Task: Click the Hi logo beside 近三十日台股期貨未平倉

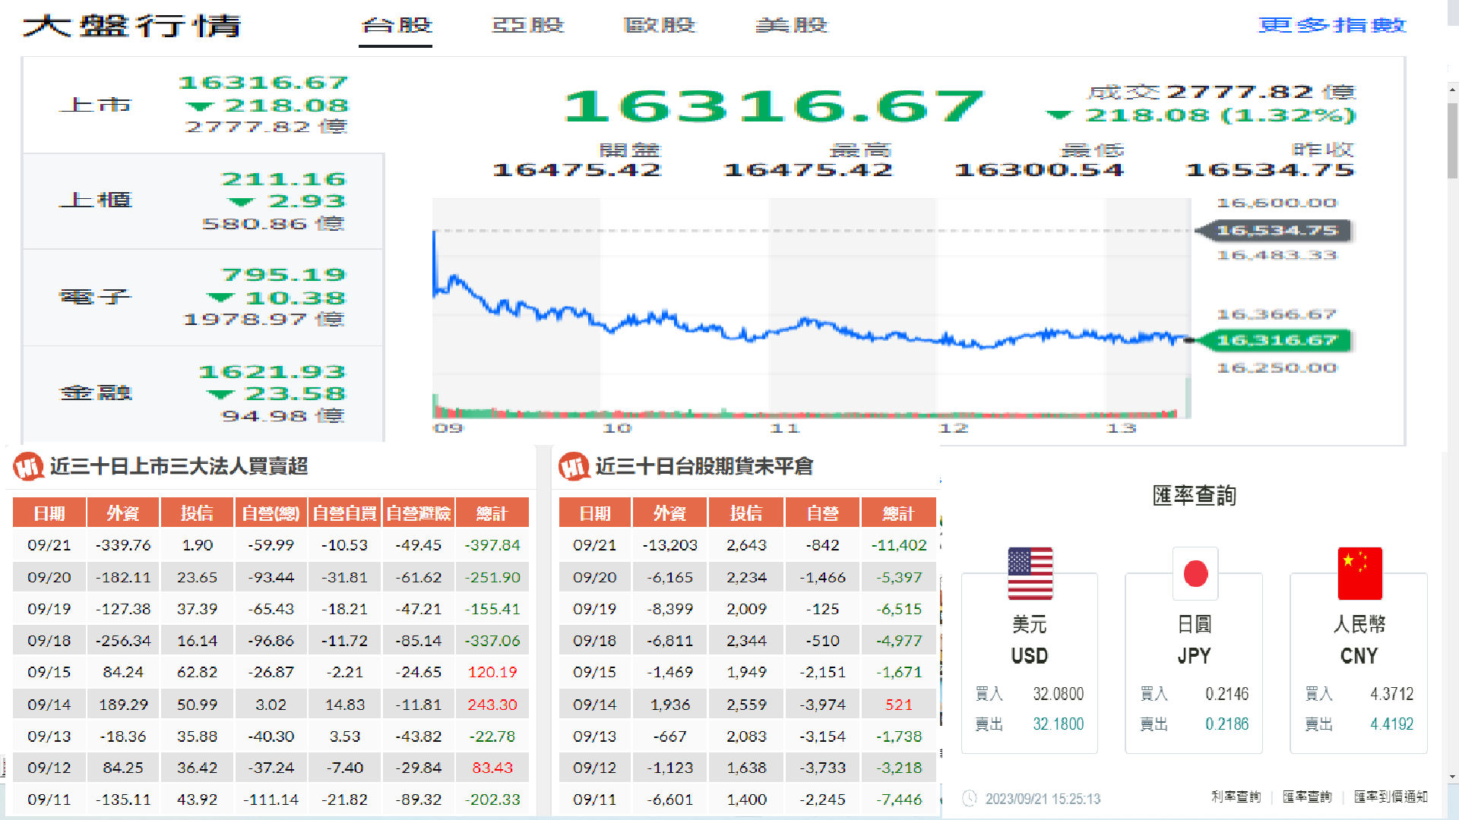Action: (574, 466)
